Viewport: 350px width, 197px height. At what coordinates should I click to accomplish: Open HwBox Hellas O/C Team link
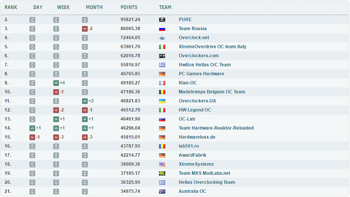click(x=205, y=65)
